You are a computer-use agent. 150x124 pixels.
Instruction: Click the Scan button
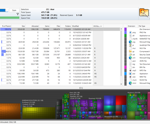(14, 10)
